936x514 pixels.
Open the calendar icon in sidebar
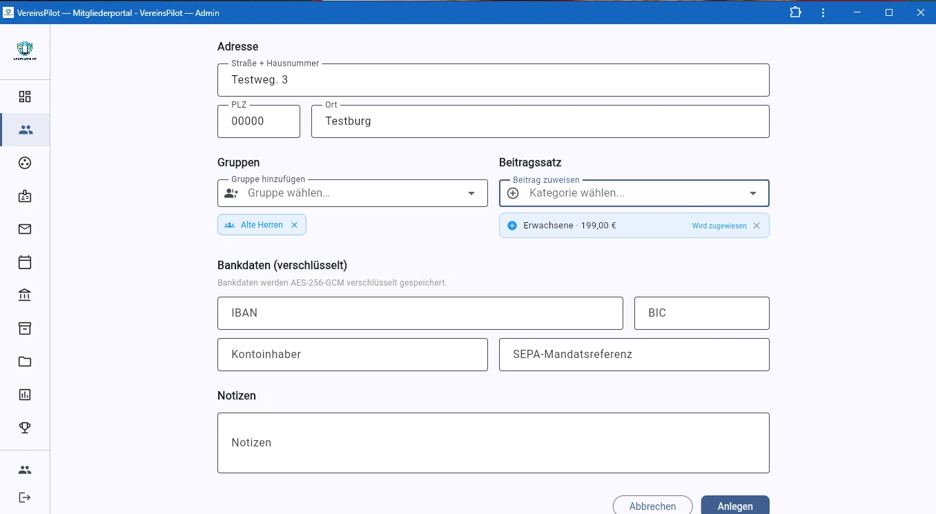(x=25, y=262)
